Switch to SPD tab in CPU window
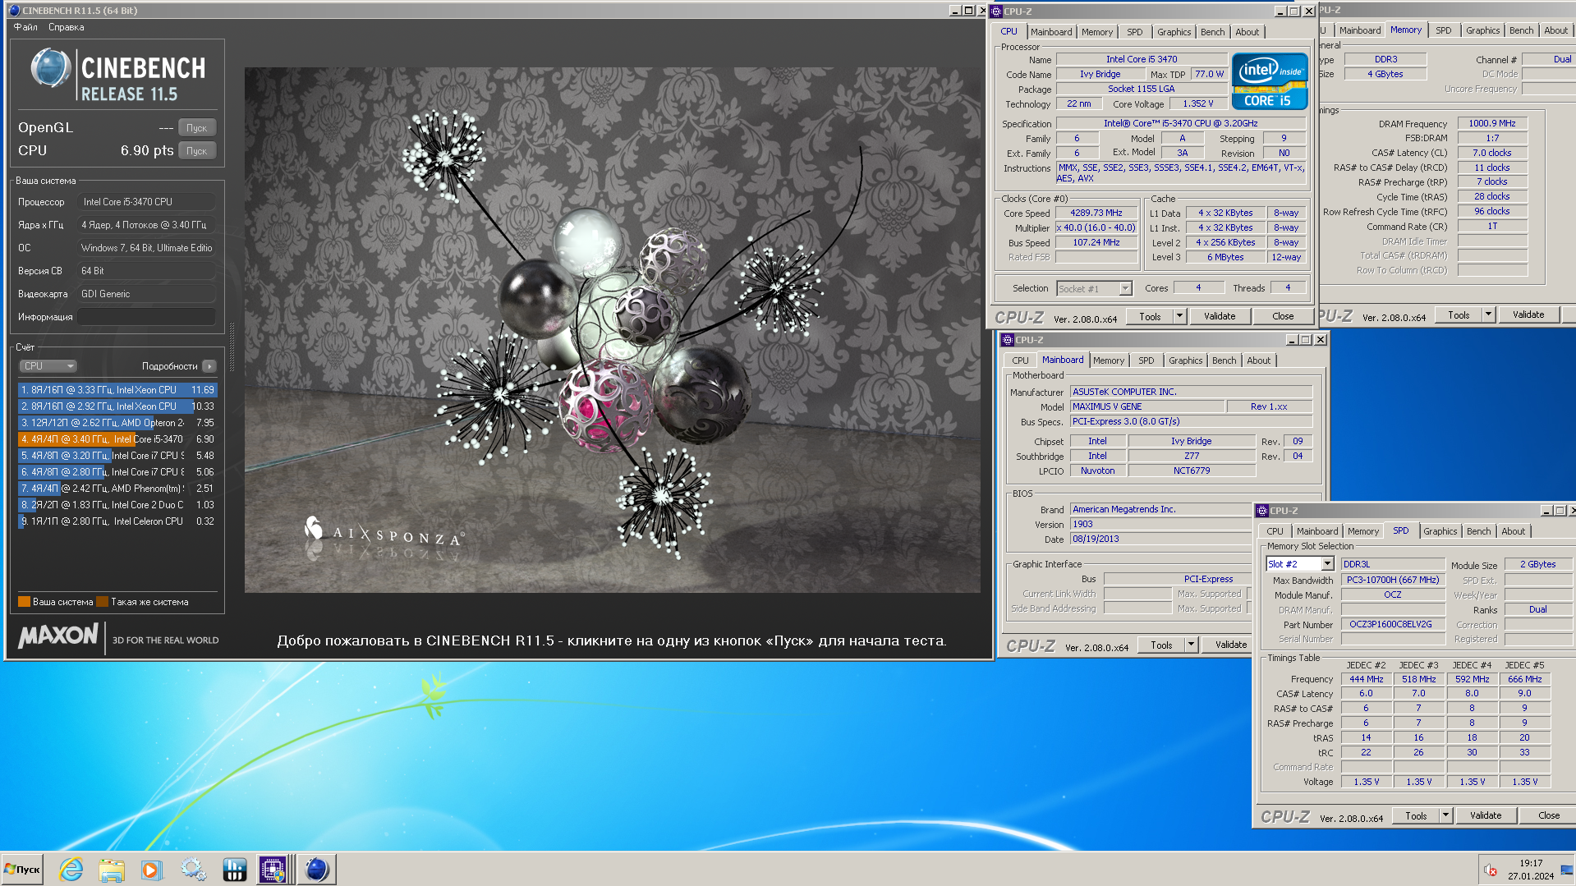The width and height of the screenshot is (1576, 886). coord(1135,32)
